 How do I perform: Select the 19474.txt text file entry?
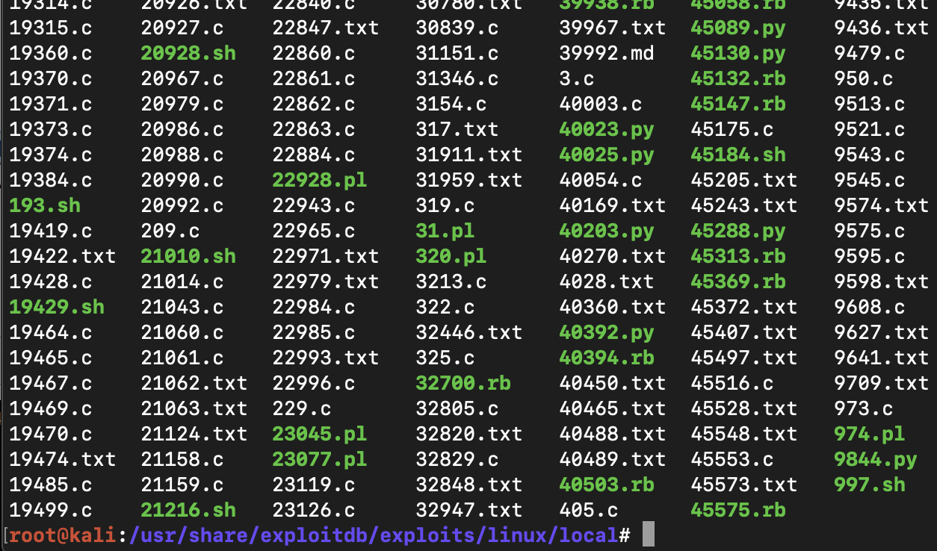63,459
